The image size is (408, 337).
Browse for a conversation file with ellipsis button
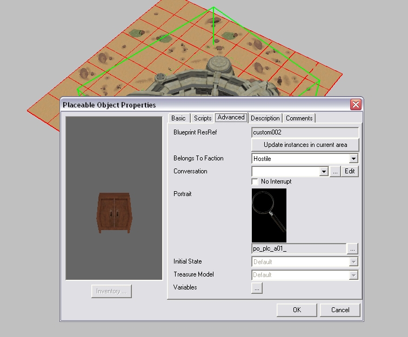click(x=335, y=171)
